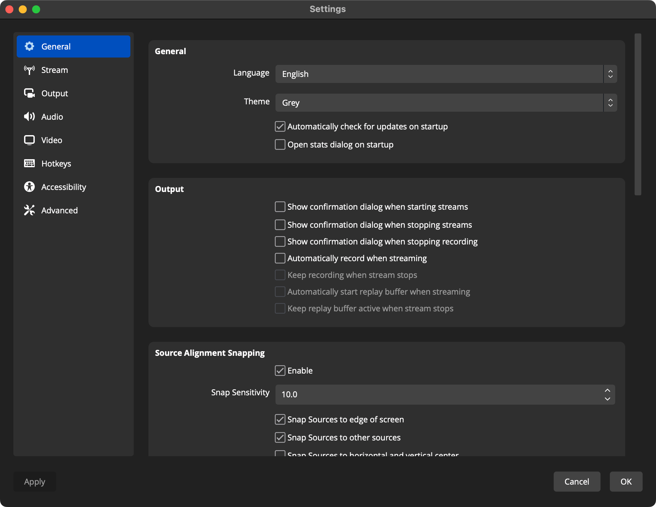Click the General gear icon in sidebar
The image size is (656, 507).
[29, 46]
